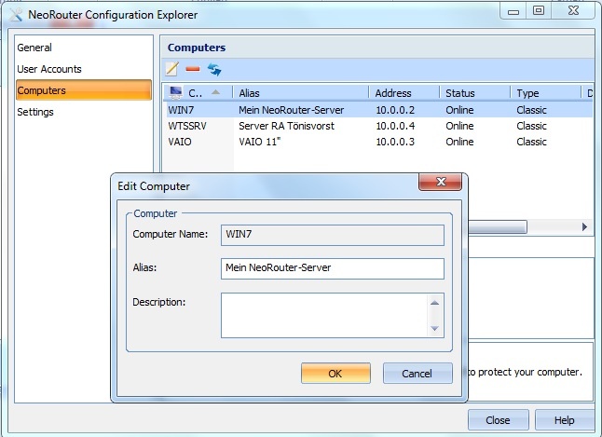Click the computer icon in the first column header

pyautogui.click(x=175, y=93)
